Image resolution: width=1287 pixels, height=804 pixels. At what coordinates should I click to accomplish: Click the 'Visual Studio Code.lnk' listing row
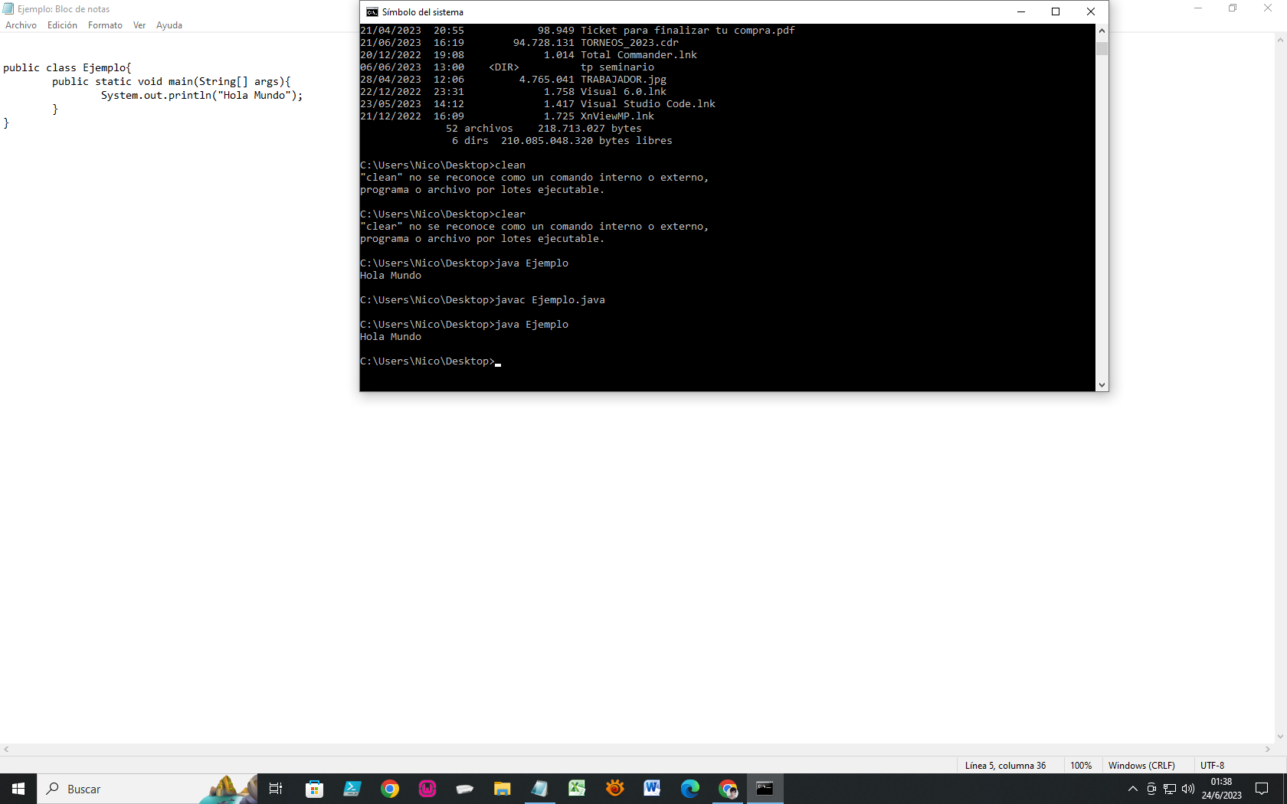point(538,104)
